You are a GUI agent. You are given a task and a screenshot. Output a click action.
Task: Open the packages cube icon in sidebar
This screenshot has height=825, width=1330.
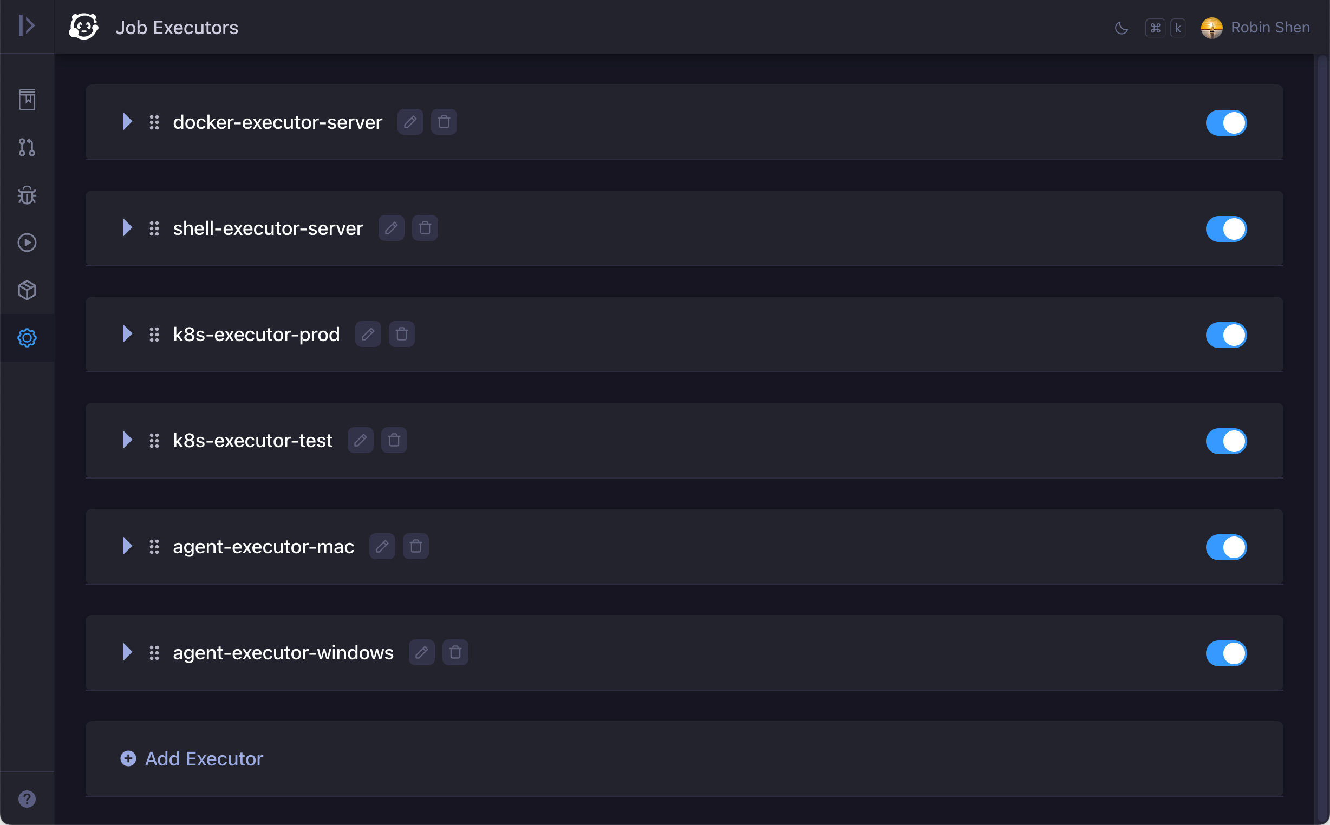click(x=27, y=290)
